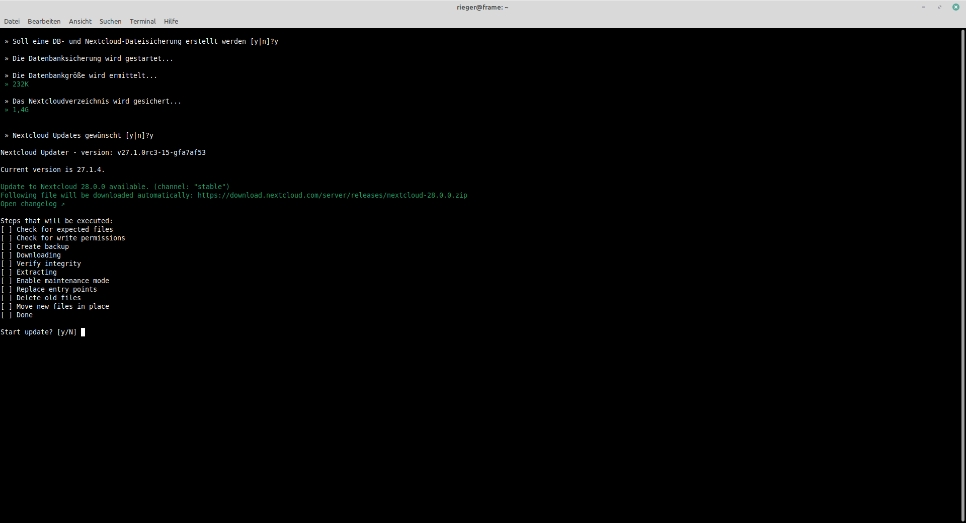Click the Nextcloud Updater version line
Image resolution: width=966 pixels, height=523 pixels.
[103, 152]
